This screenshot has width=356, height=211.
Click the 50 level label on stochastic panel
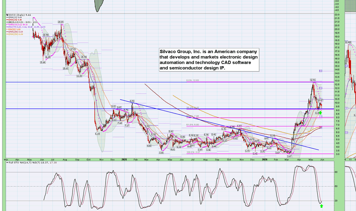click(x=336, y=186)
